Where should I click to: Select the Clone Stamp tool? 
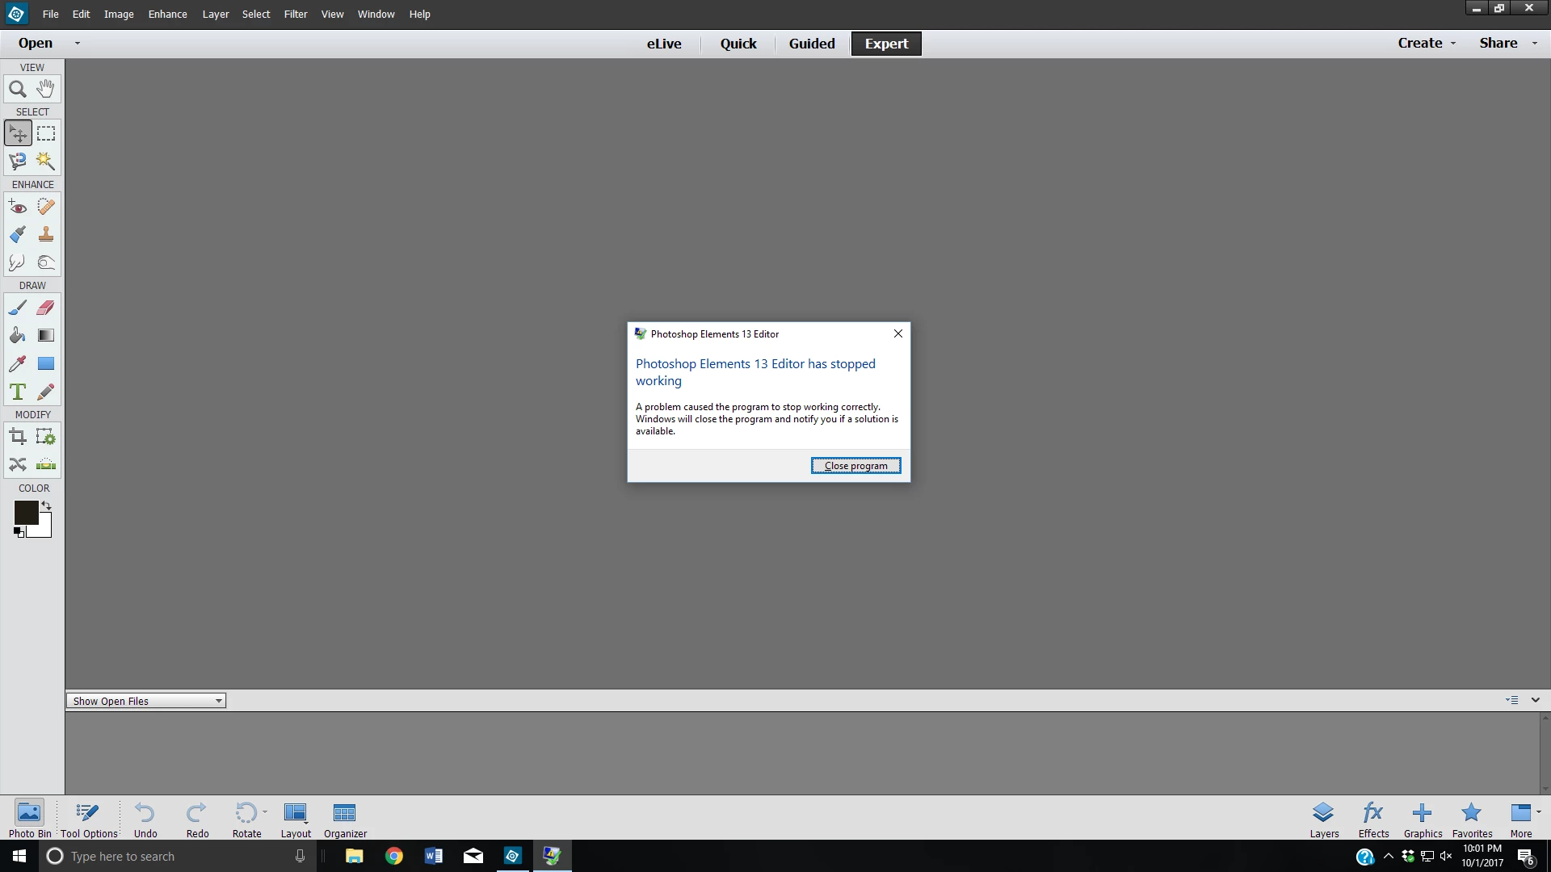click(x=46, y=235)
